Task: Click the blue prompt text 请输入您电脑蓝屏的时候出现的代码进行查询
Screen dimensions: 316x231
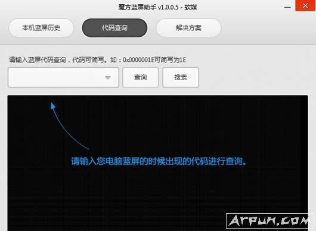Action: [x=159, y=161]
